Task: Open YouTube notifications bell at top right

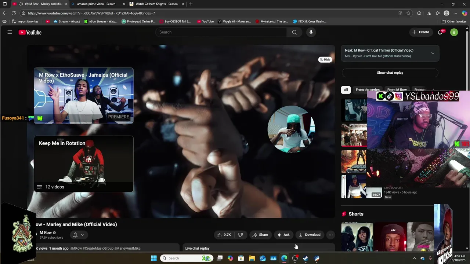Action: tap(440, 32)
